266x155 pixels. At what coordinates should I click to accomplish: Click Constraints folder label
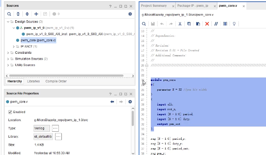[x=23, y=53]
